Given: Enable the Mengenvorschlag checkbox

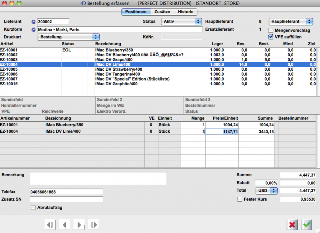Looking at the screenshot, I should pyautogui.click(x=271, y=30).
